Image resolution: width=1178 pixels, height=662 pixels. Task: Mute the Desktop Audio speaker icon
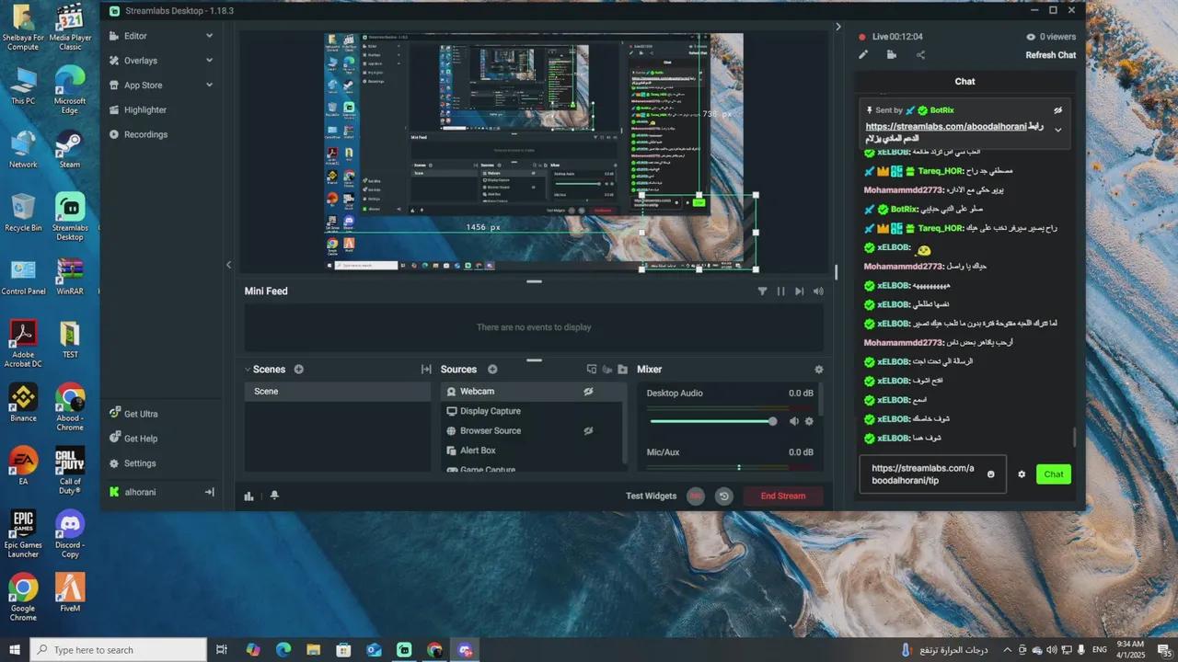[x=794, y=421]
